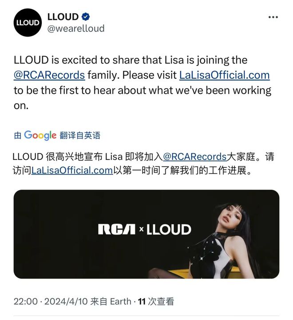The height and width of the screenshot is (320, 293).
Task: Open the 22:00 · 2024/4/10 timestamp
Action: (x=51, y=301)
